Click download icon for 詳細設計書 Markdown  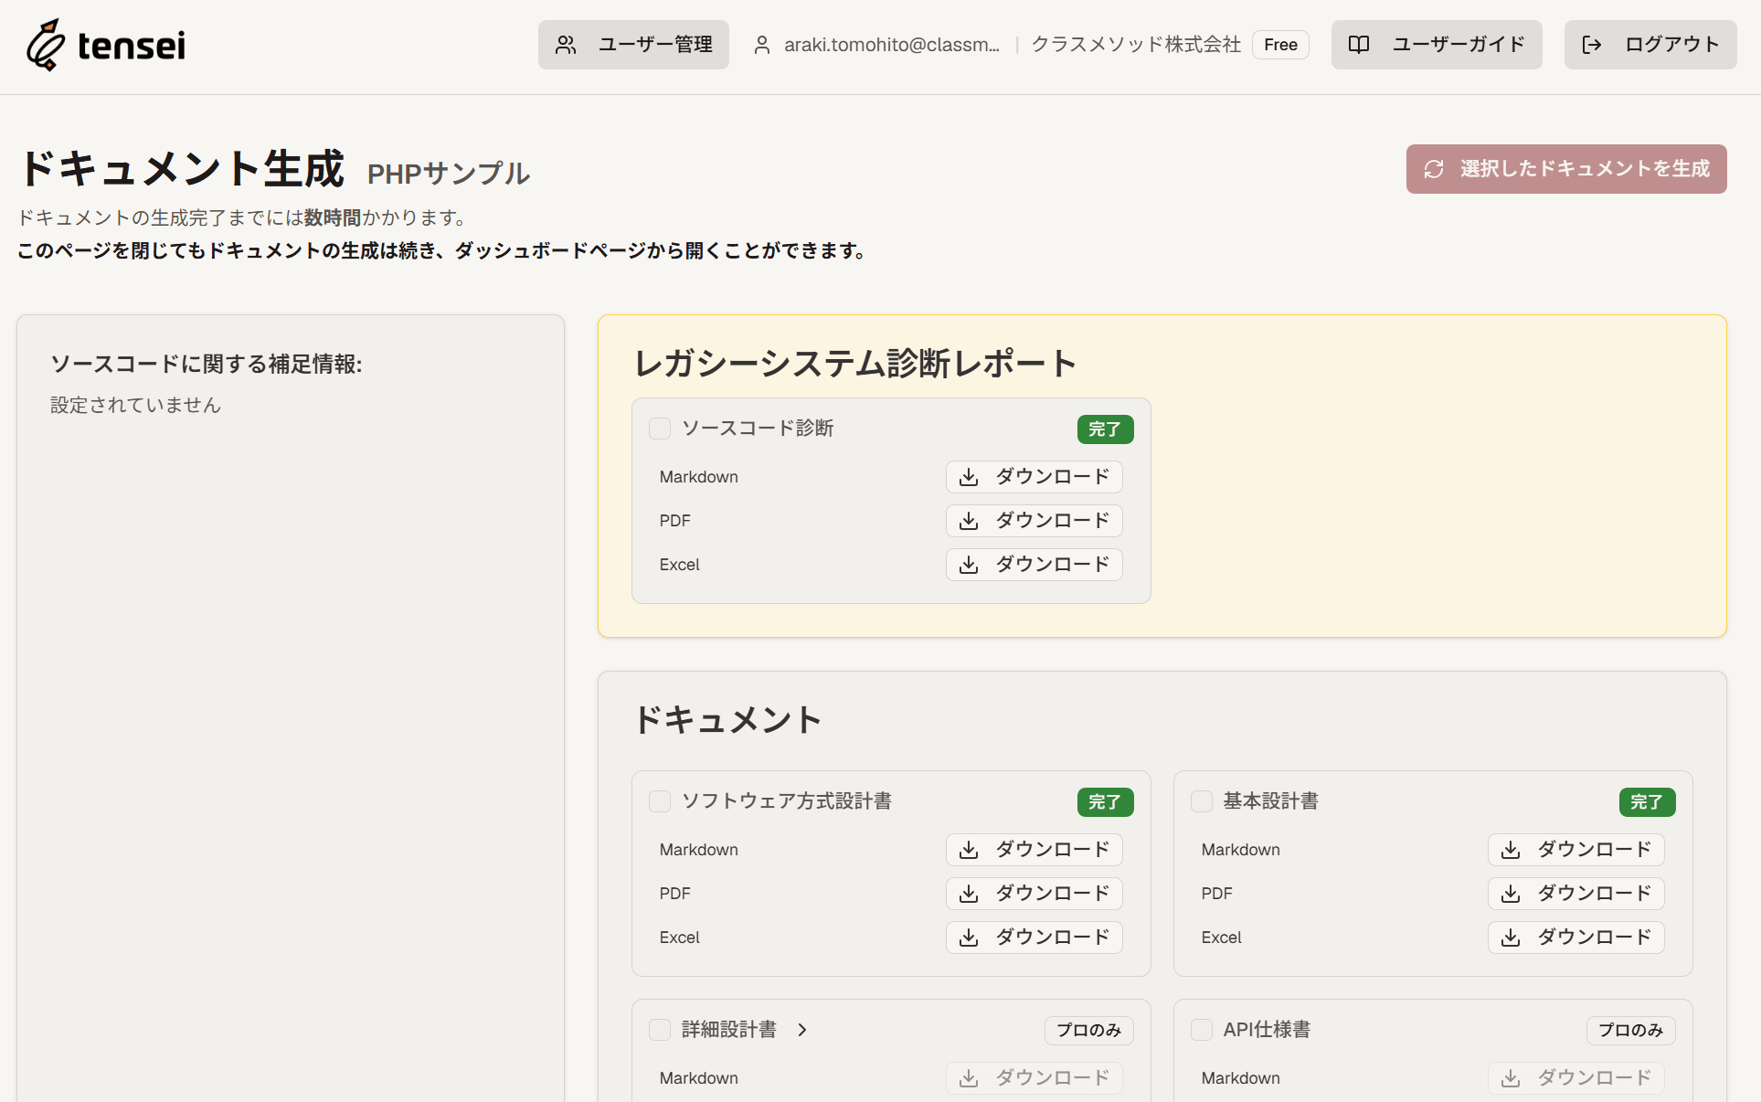(969, 1078)
